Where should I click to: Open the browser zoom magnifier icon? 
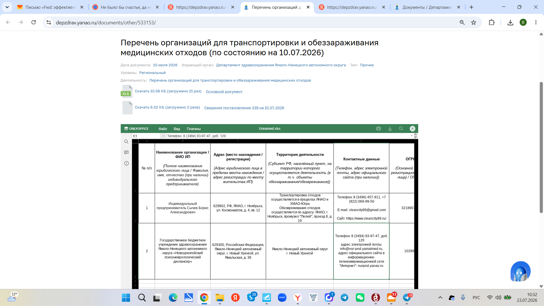click(462, 22)
